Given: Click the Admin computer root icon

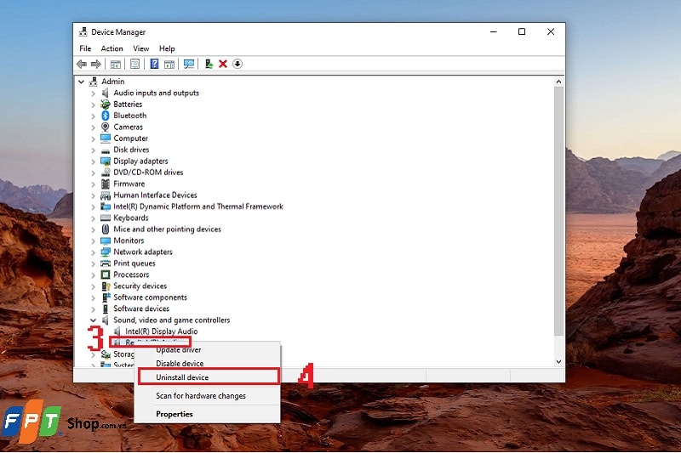Looking at the screenshot, I should point(93,81).
